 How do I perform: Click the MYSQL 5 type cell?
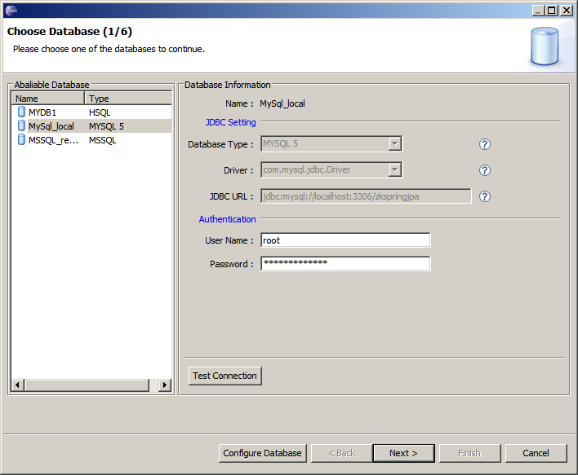pyautogui.click(x=106, y=126)
